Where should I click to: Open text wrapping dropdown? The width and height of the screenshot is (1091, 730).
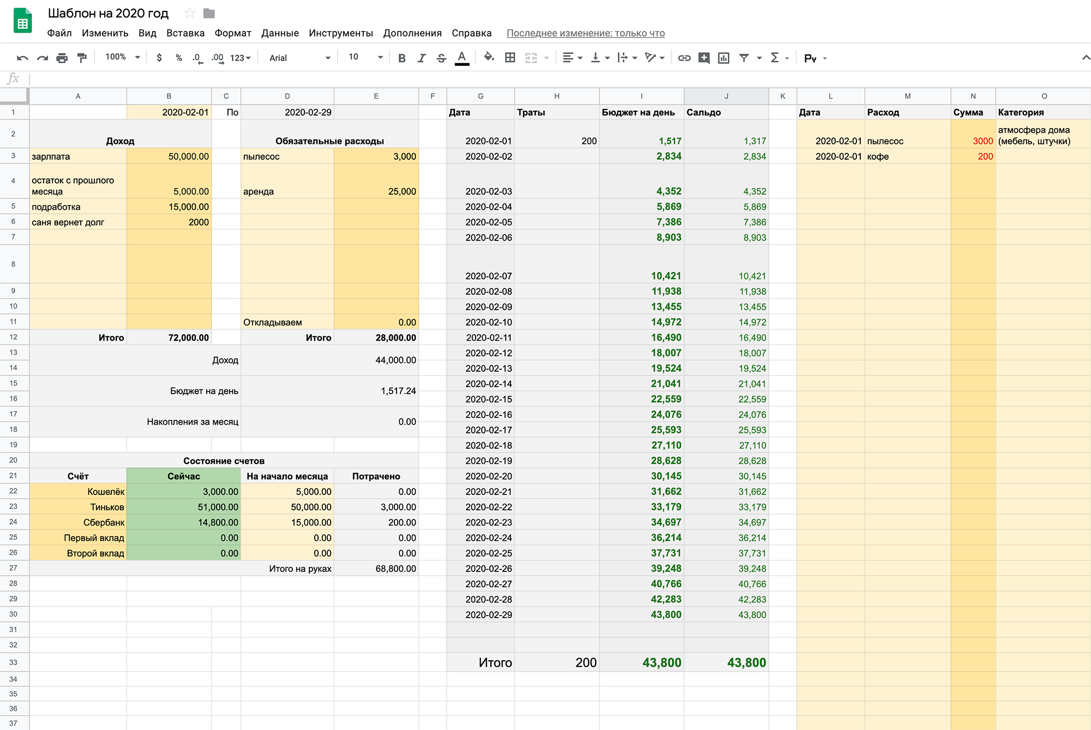pos(627,58)
